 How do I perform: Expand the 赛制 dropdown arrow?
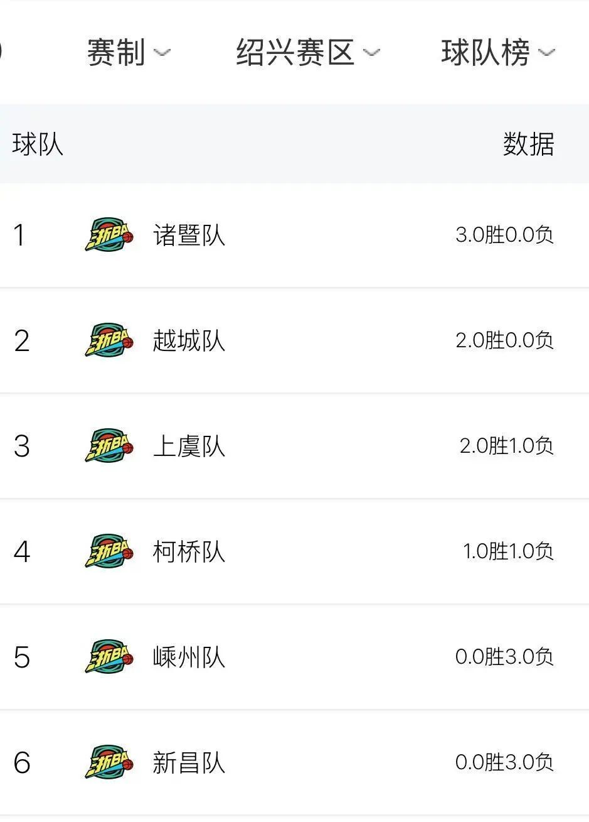(x=162, y=53)
